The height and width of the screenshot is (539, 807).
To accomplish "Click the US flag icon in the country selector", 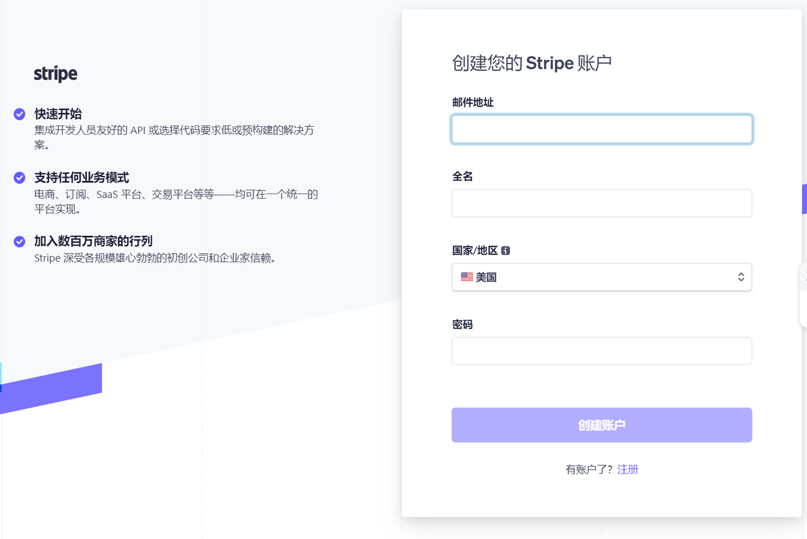I will point(467,277).
